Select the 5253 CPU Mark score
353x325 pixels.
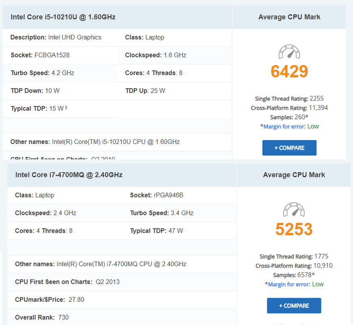click(x=294, y=229)
